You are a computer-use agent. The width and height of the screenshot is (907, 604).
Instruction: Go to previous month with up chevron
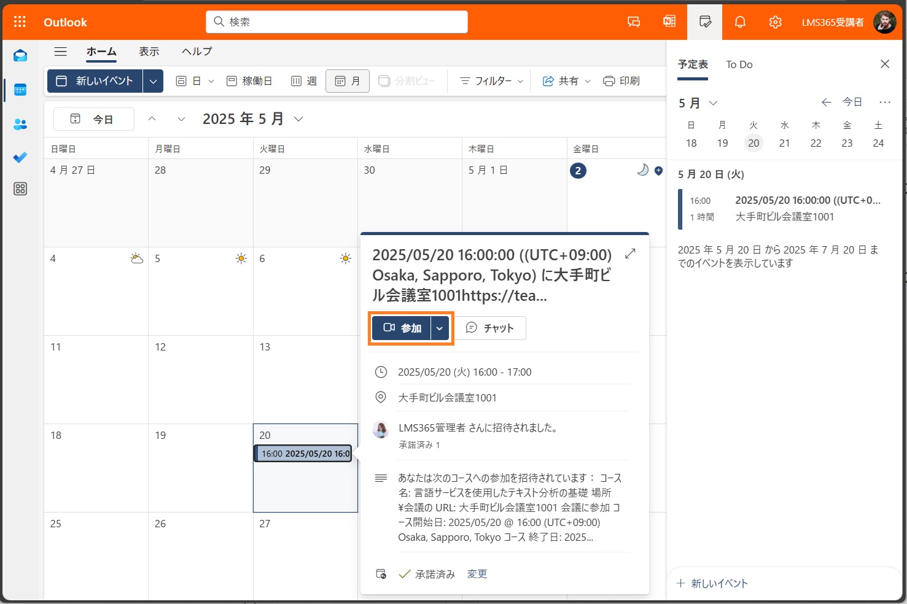point(152,118)
